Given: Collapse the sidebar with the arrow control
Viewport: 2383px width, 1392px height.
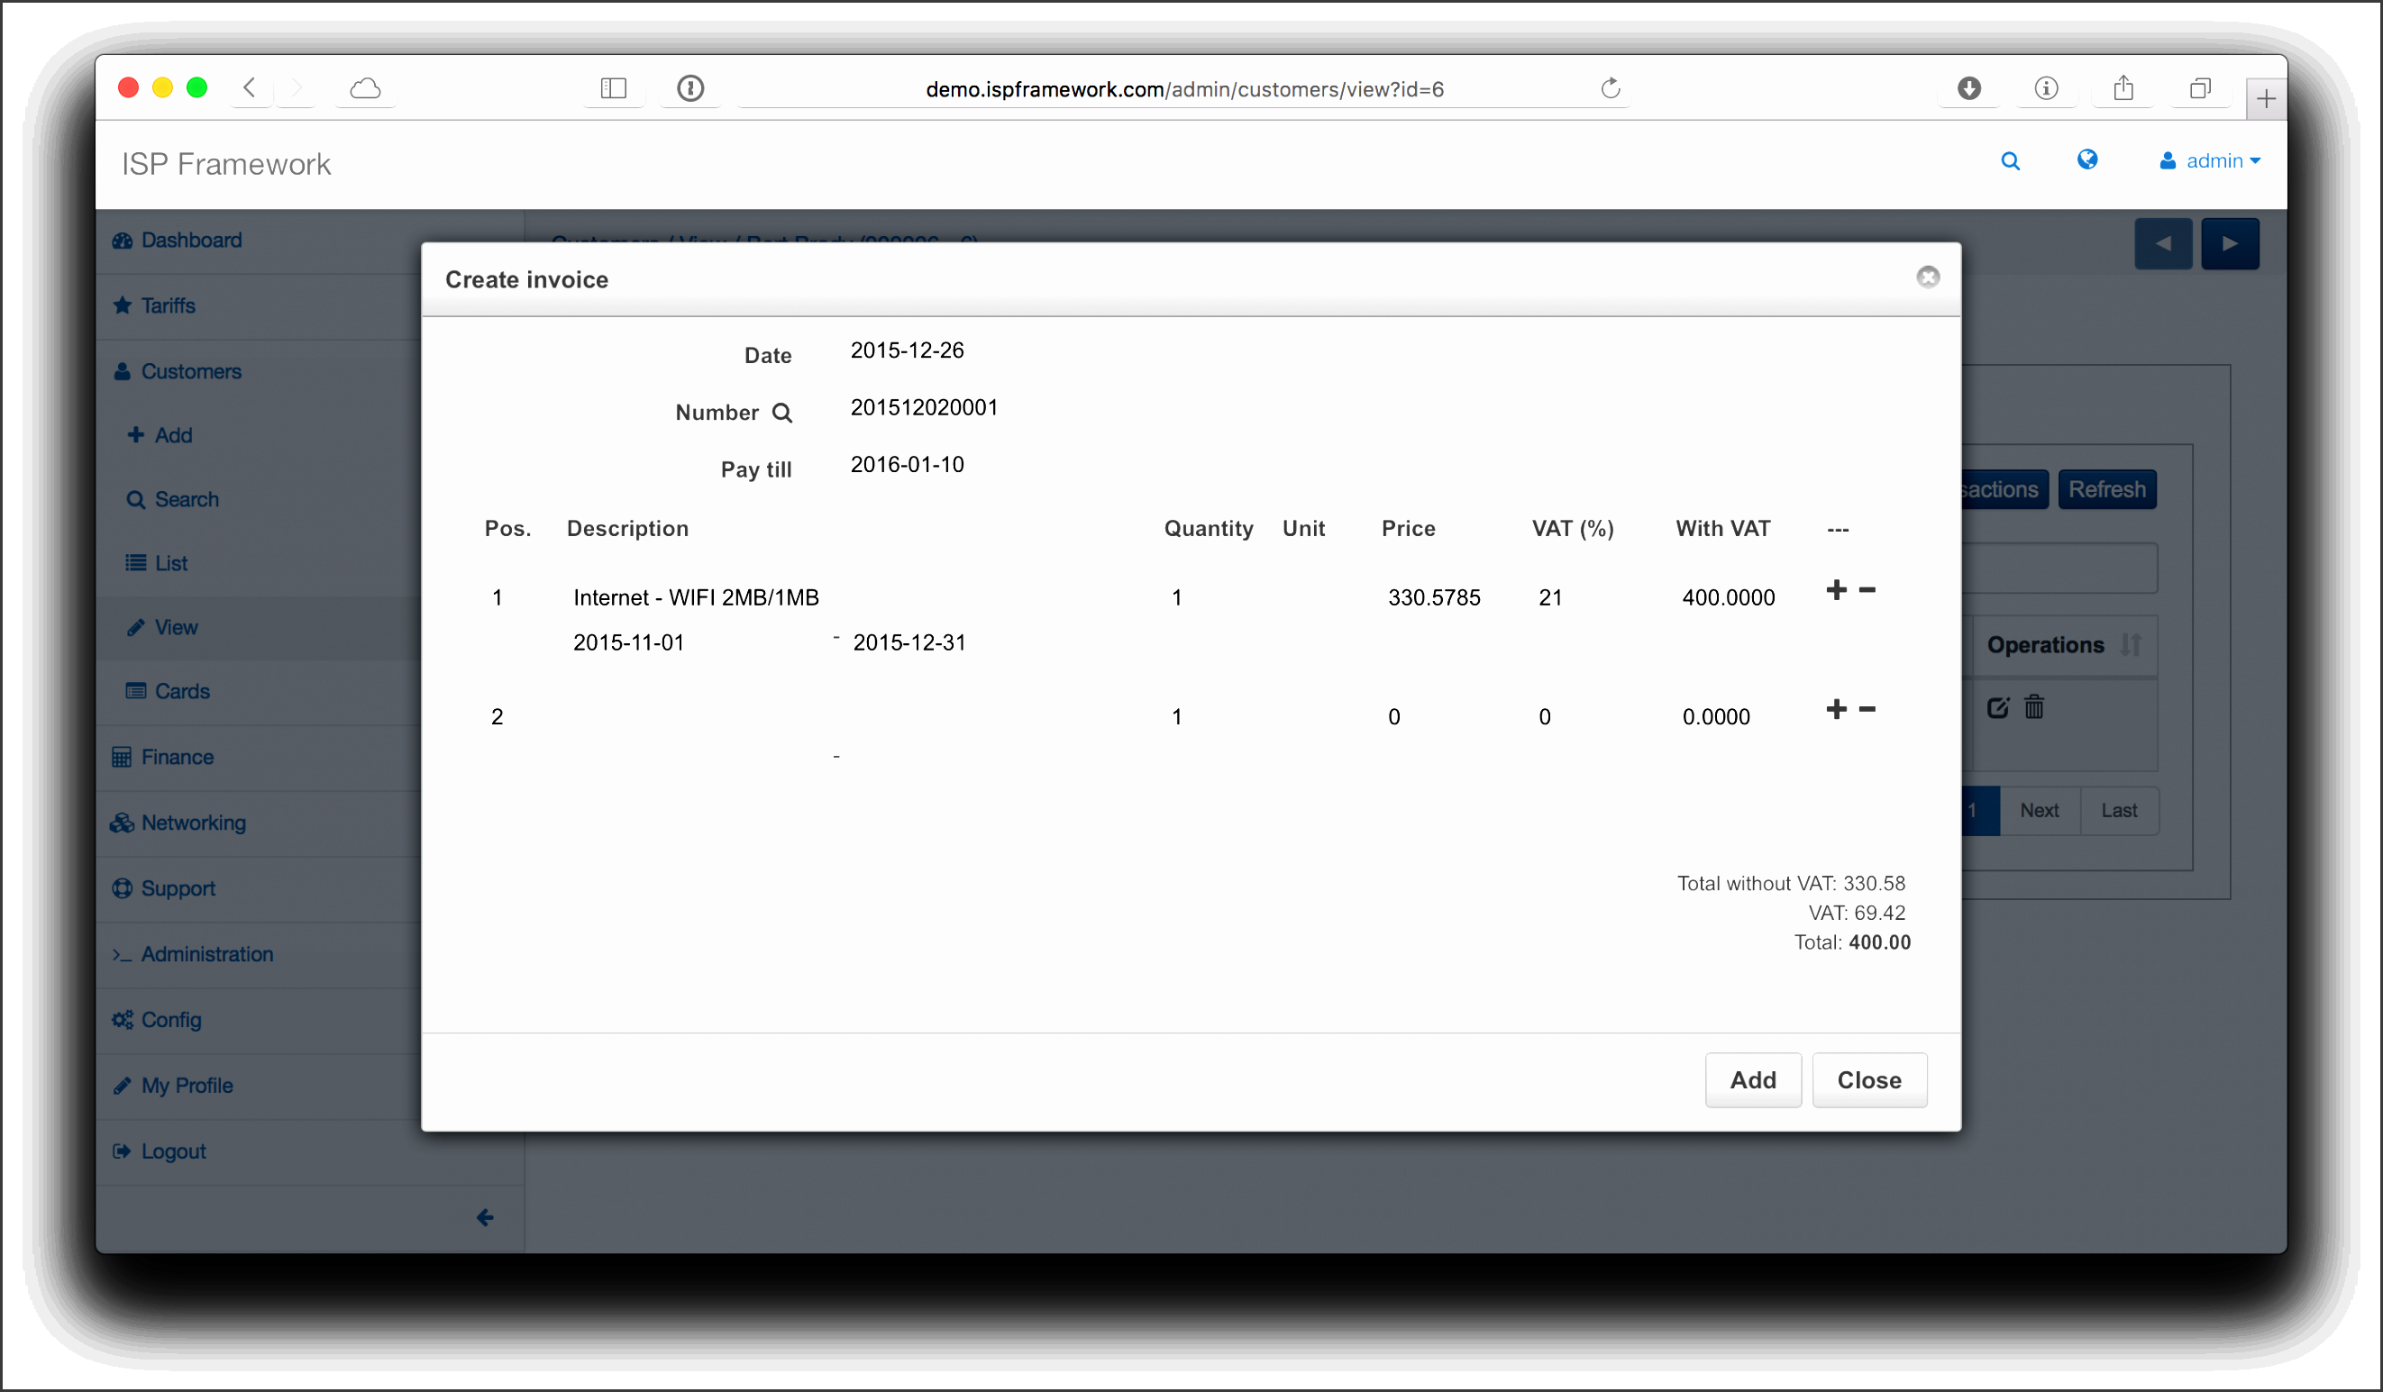Looking at the screenshot, I should 485,1217.
